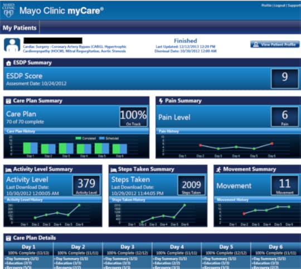The image size is (301, 269).
Task: Click the "70 of 70 complete" text
Action: click(25, 122)
